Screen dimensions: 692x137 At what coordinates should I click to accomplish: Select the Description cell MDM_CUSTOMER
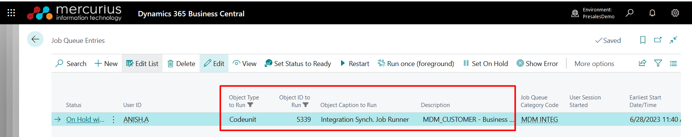click(x=468, y=120)
